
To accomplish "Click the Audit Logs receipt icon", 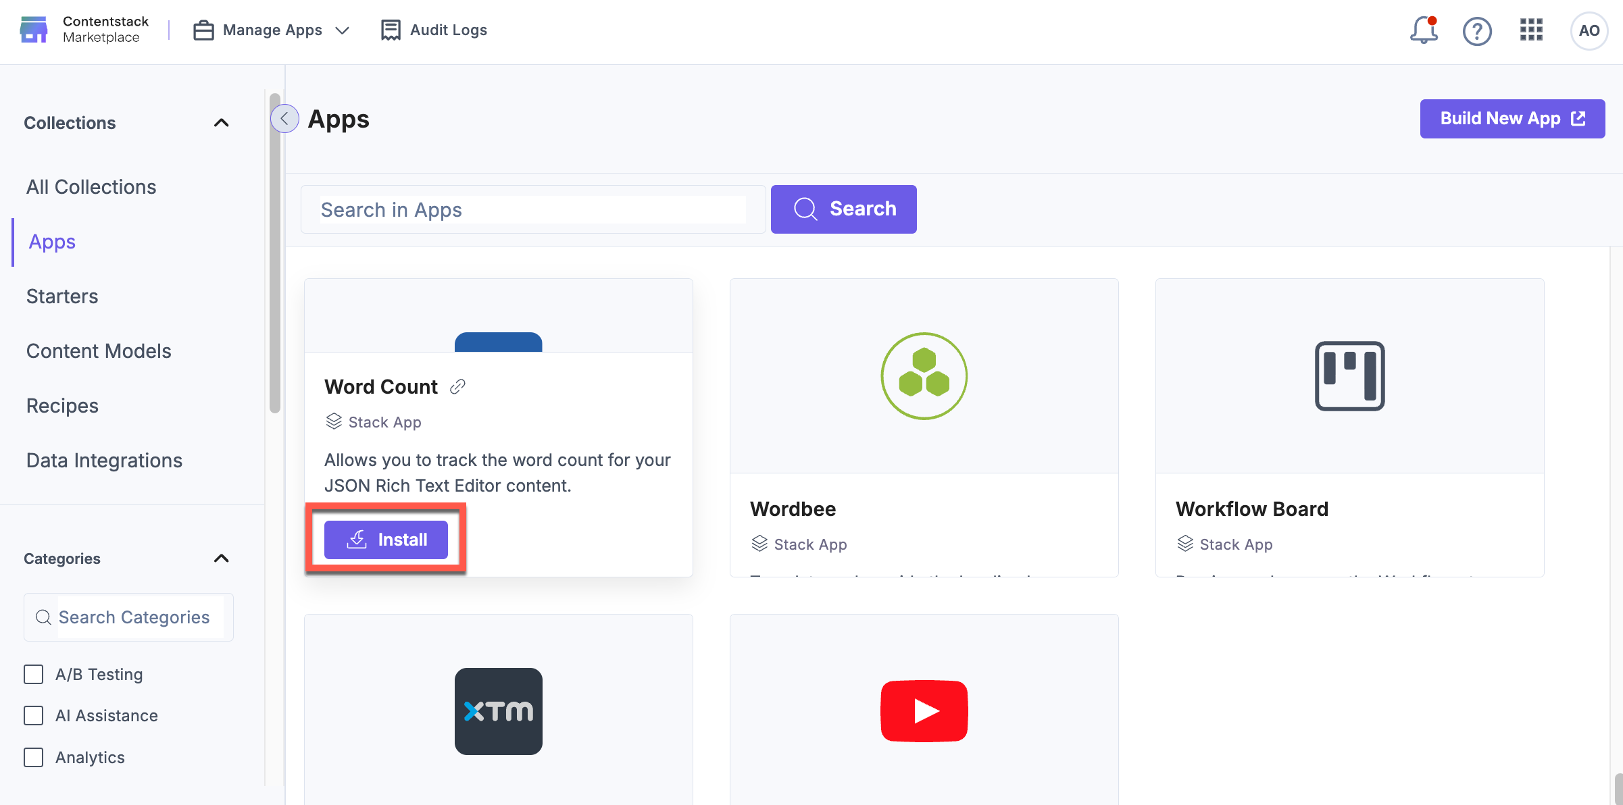I will tap(391, 30).
